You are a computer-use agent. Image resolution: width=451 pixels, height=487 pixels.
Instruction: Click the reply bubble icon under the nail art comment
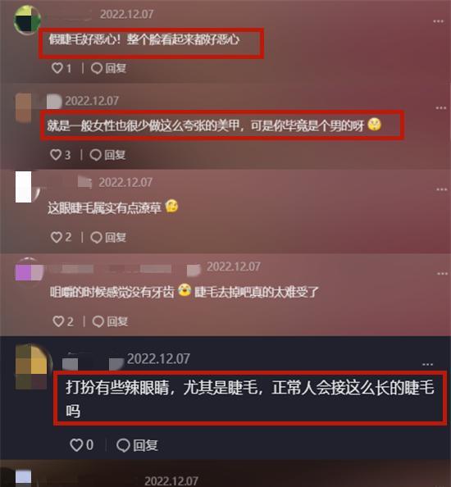[95, 155]
